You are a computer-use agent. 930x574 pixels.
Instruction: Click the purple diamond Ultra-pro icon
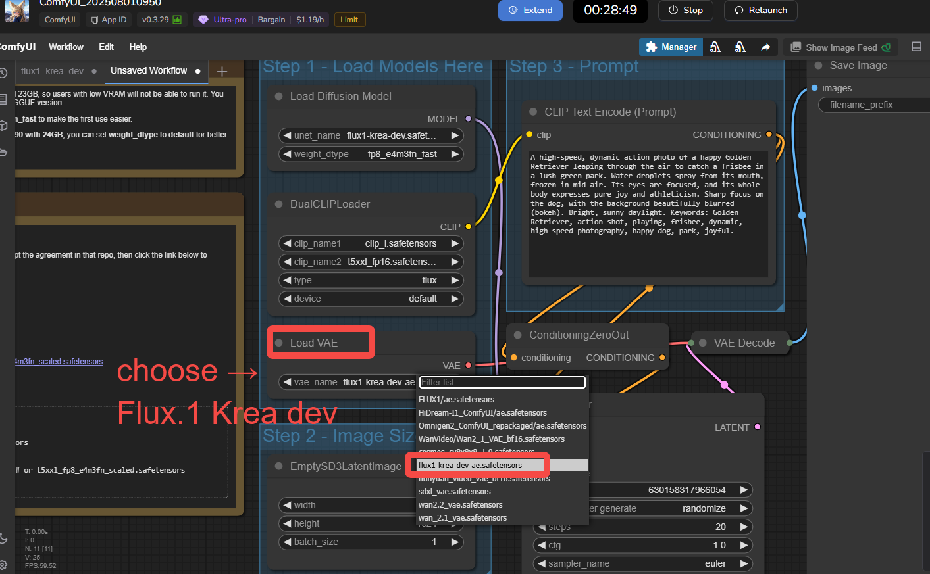[x=203, y=20]
